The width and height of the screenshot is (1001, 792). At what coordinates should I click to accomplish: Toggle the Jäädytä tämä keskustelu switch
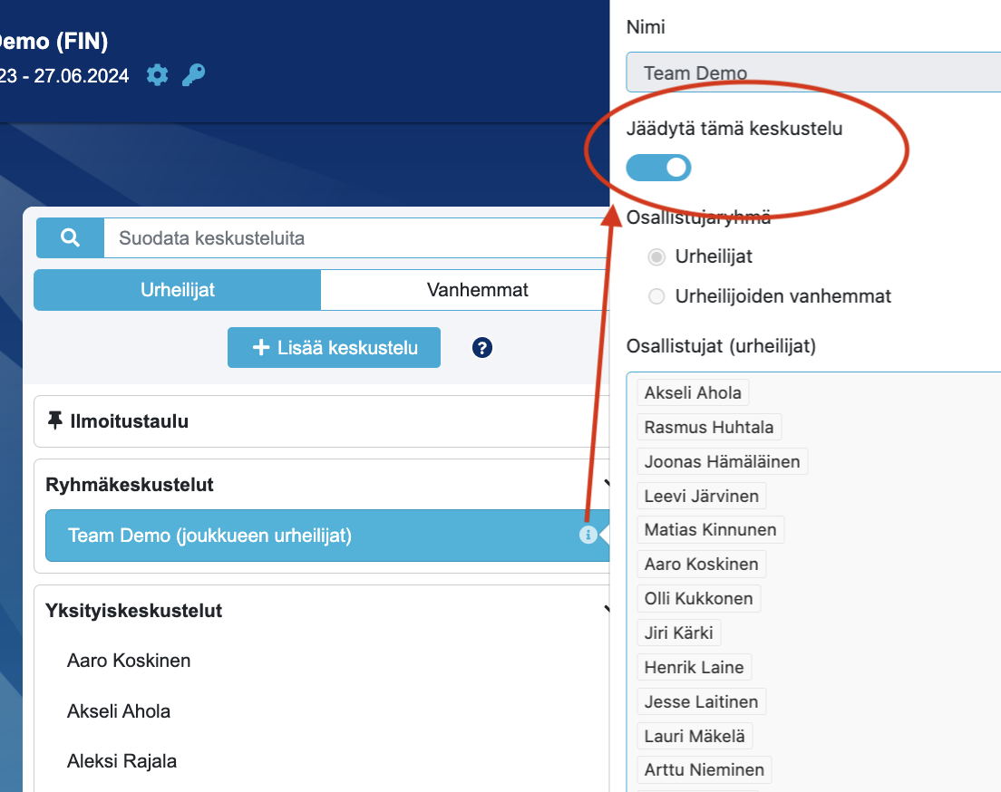click(x=658, y=168)
